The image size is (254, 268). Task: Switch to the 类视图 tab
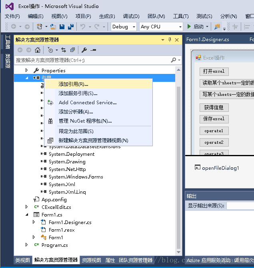point(22,260)
